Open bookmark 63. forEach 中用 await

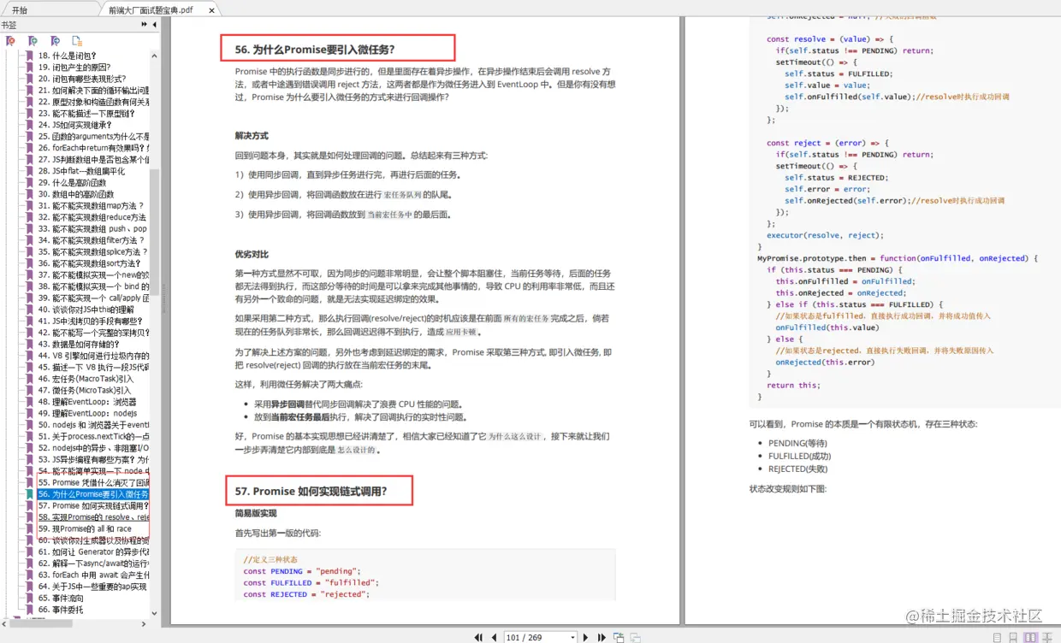93,575
